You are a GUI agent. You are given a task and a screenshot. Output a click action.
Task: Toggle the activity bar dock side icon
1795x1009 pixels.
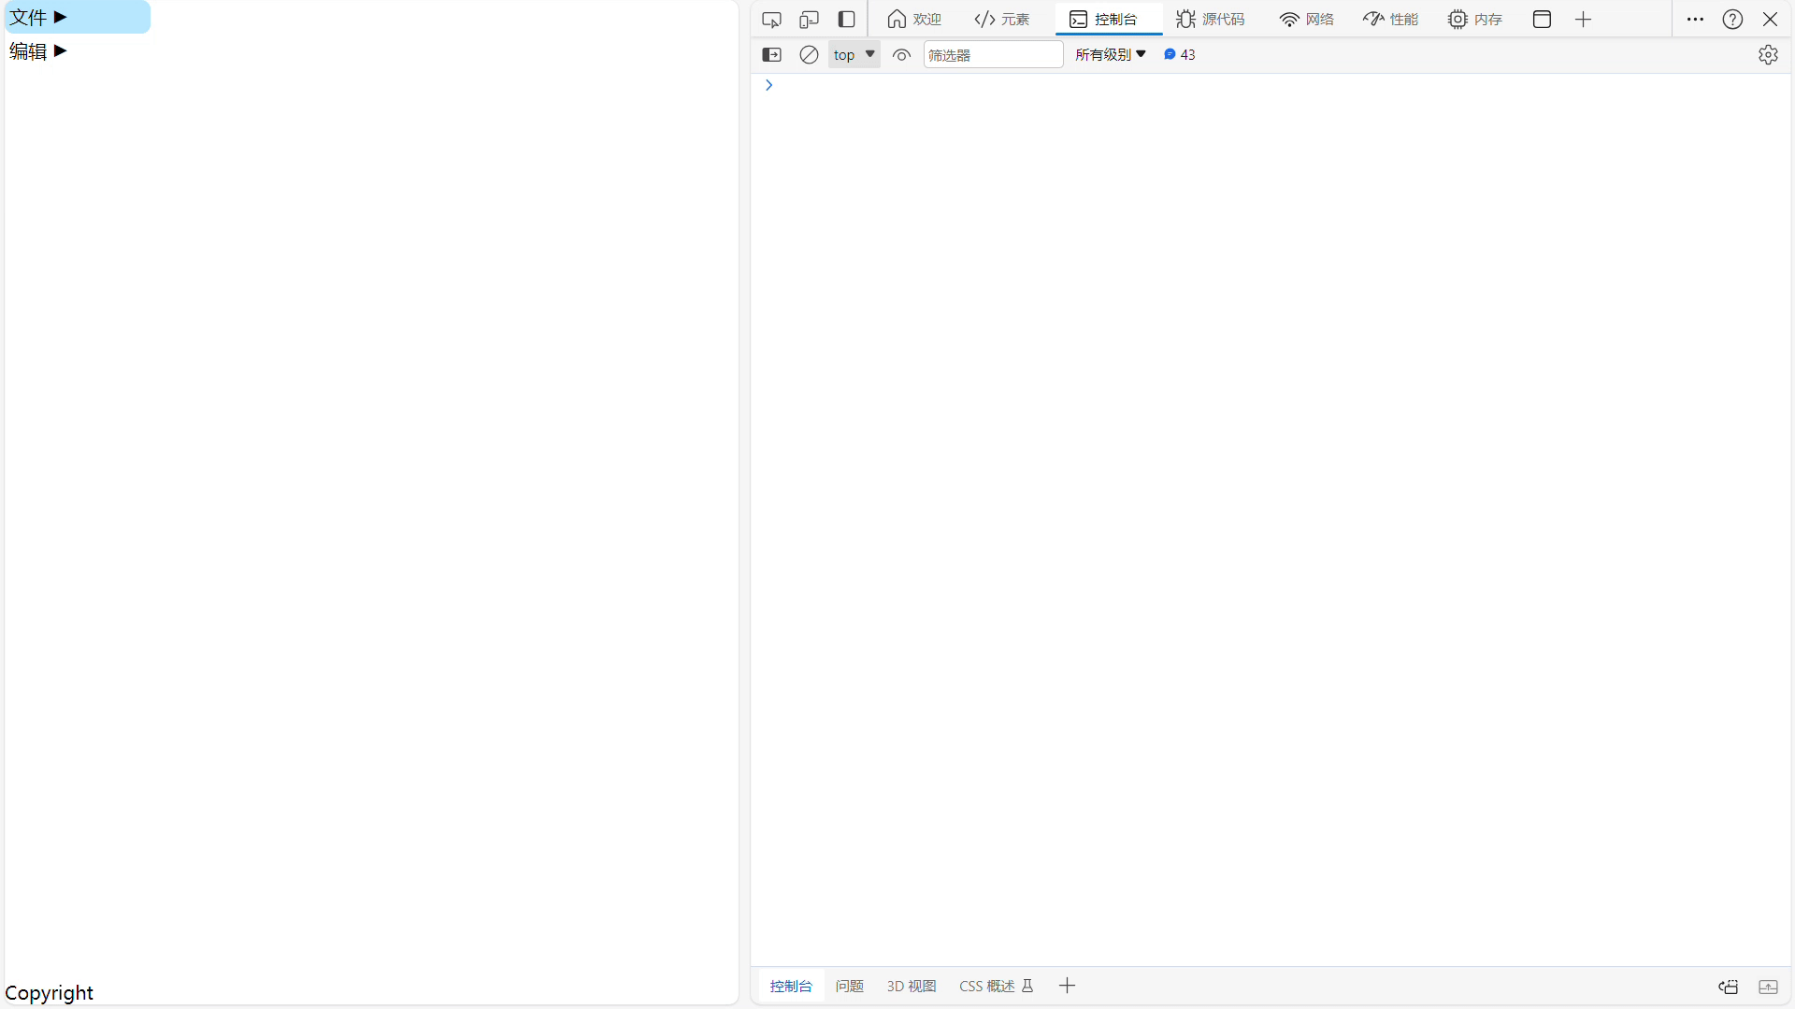(x=846, y=20)
